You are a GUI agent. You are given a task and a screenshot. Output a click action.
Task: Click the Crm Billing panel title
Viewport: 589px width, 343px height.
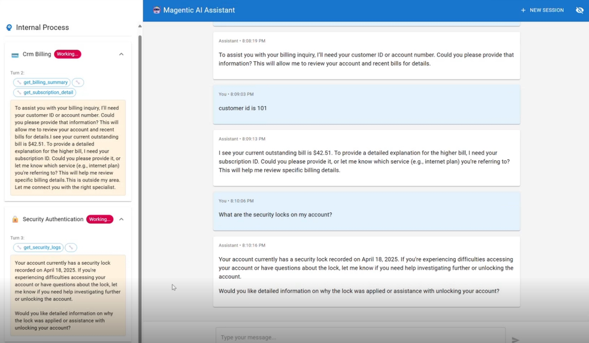point(37,54)
